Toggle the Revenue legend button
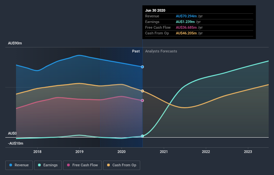Image resolution: width=274 pixels, height=175 pixels. tap(19, 165)
